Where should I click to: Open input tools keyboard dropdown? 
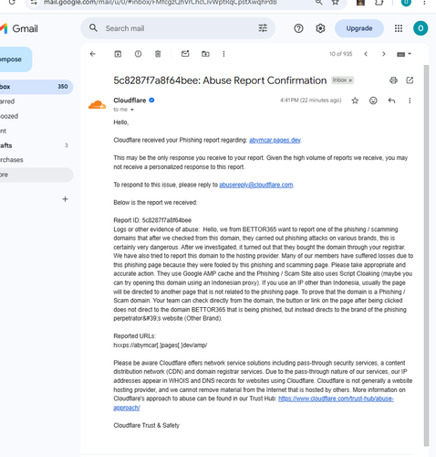click(404, 54)
